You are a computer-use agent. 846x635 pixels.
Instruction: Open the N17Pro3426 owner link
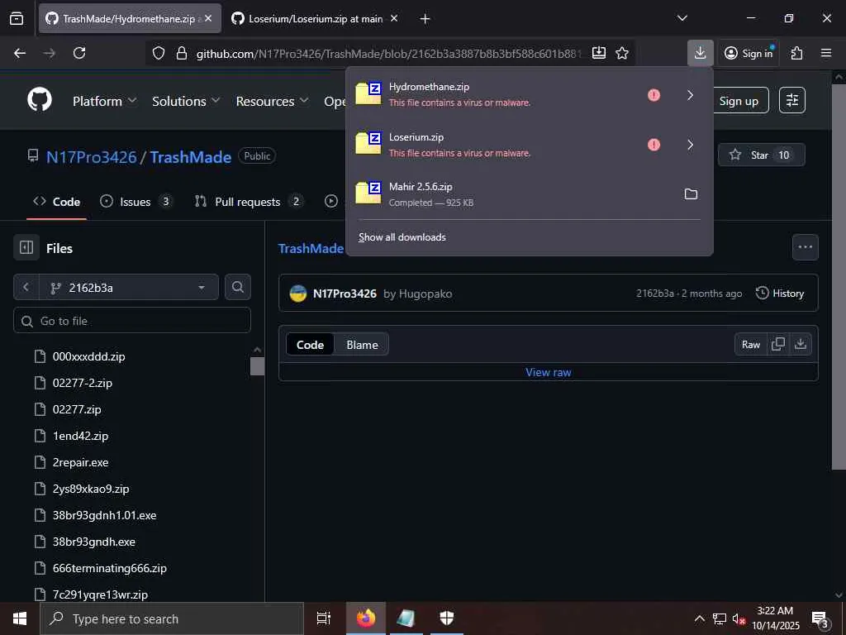[91, 157]
